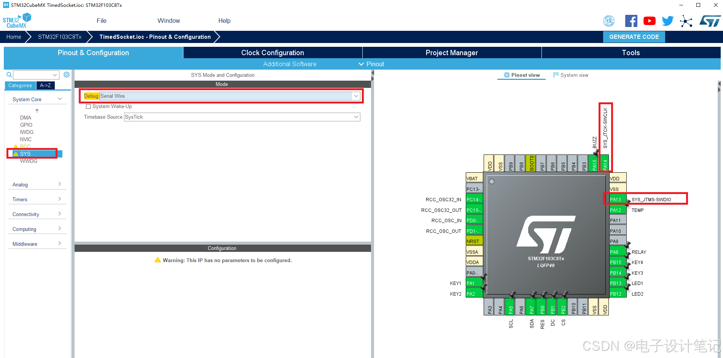Click the GENERATE CODE button
This screenshot has height=358, width=723.
tap(634, 37)
